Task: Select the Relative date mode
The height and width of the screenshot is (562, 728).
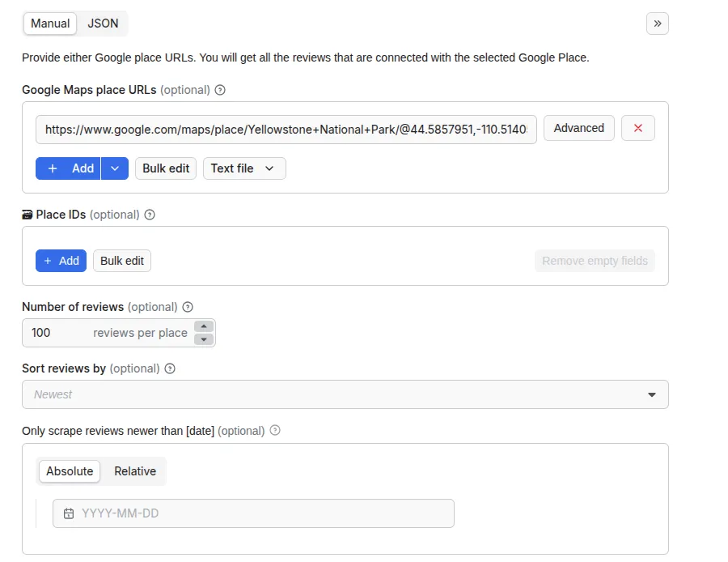Action: (134, 471)
